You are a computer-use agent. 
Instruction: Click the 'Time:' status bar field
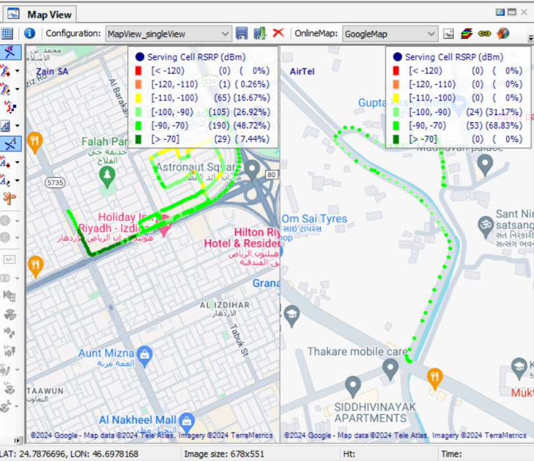pos(451,454)
